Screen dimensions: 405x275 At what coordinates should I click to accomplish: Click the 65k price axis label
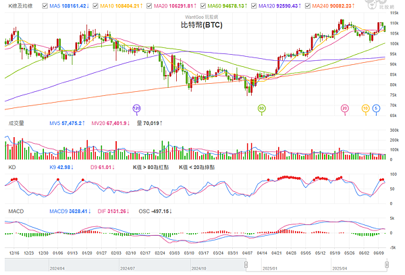pos(394,116)
